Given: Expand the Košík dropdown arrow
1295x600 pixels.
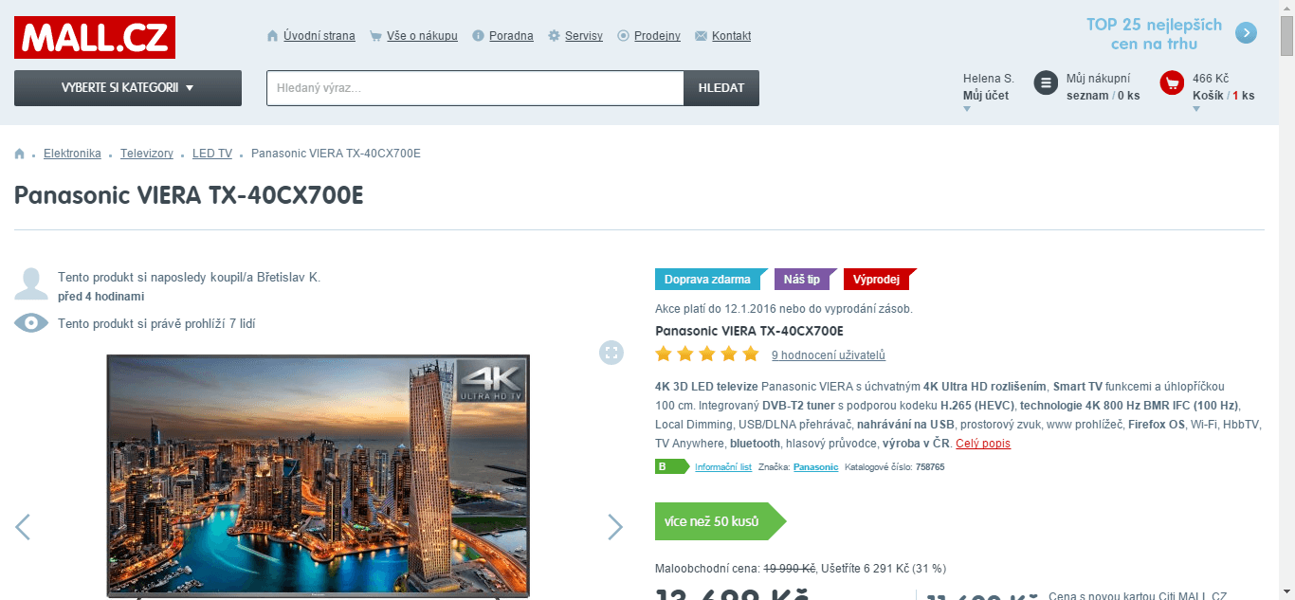Looking at the screenshot, I should click(x=1196, y=109).
